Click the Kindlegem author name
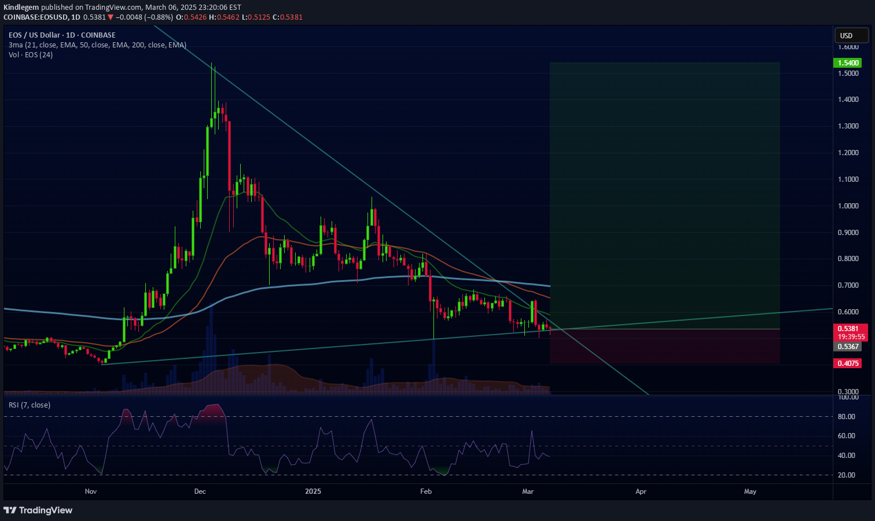 [x=21, y=8]
